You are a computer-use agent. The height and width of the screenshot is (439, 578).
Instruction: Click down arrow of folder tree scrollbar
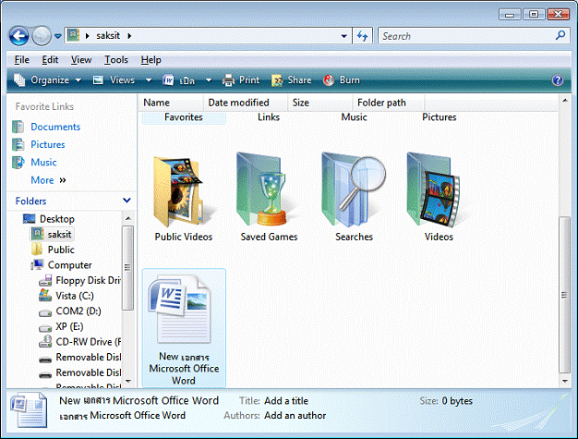coord(128,381)
